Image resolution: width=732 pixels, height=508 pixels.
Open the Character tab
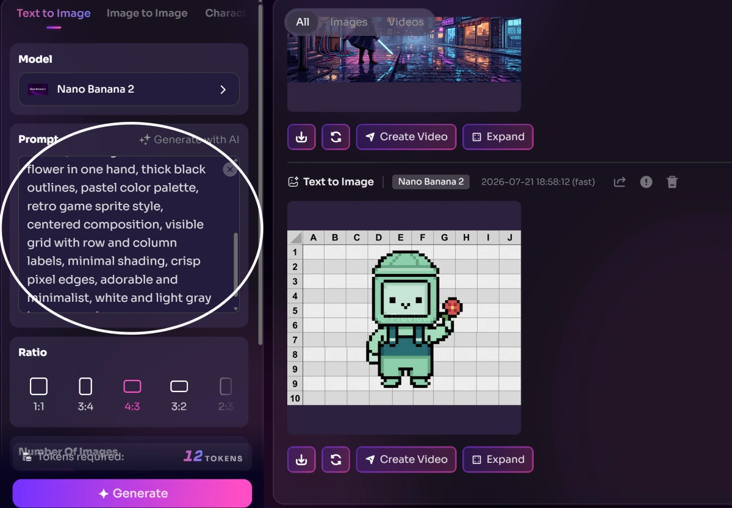[226, 13]
